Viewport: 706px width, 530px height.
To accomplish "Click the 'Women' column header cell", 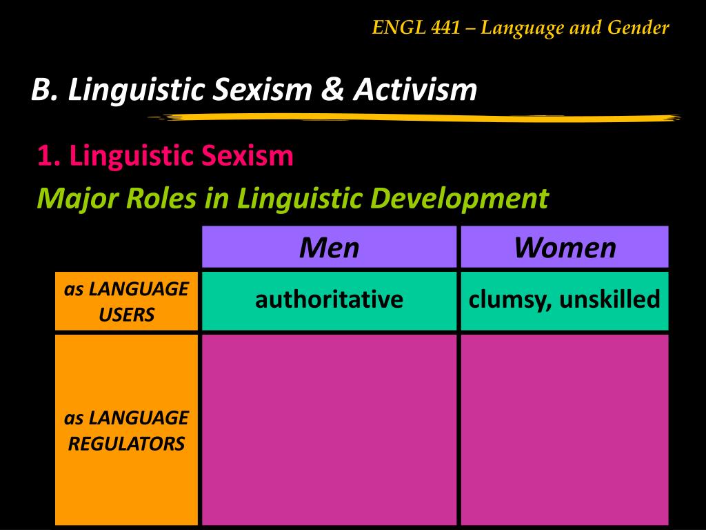I will coord(565,247).
